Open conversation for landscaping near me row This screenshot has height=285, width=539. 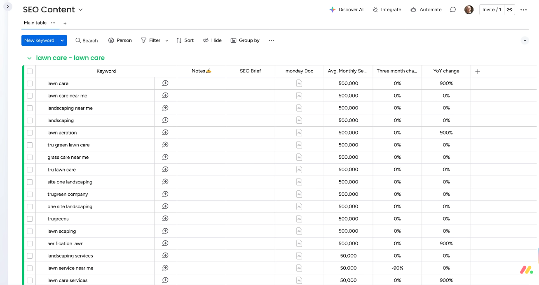pos(165,108)
